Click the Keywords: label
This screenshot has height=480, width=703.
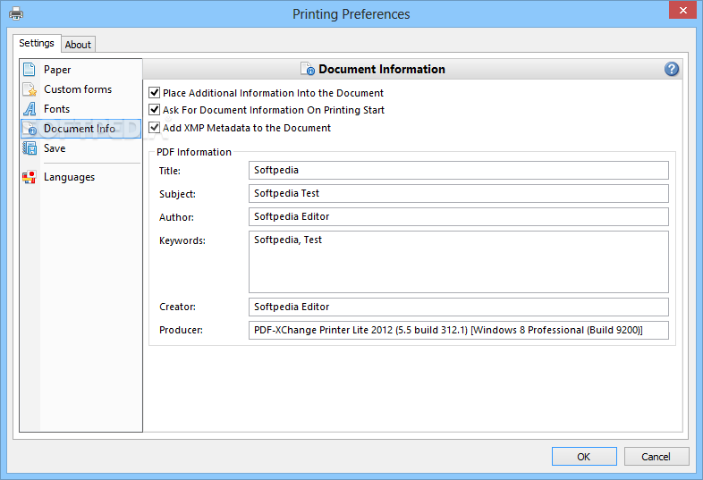tap(182, 240)
